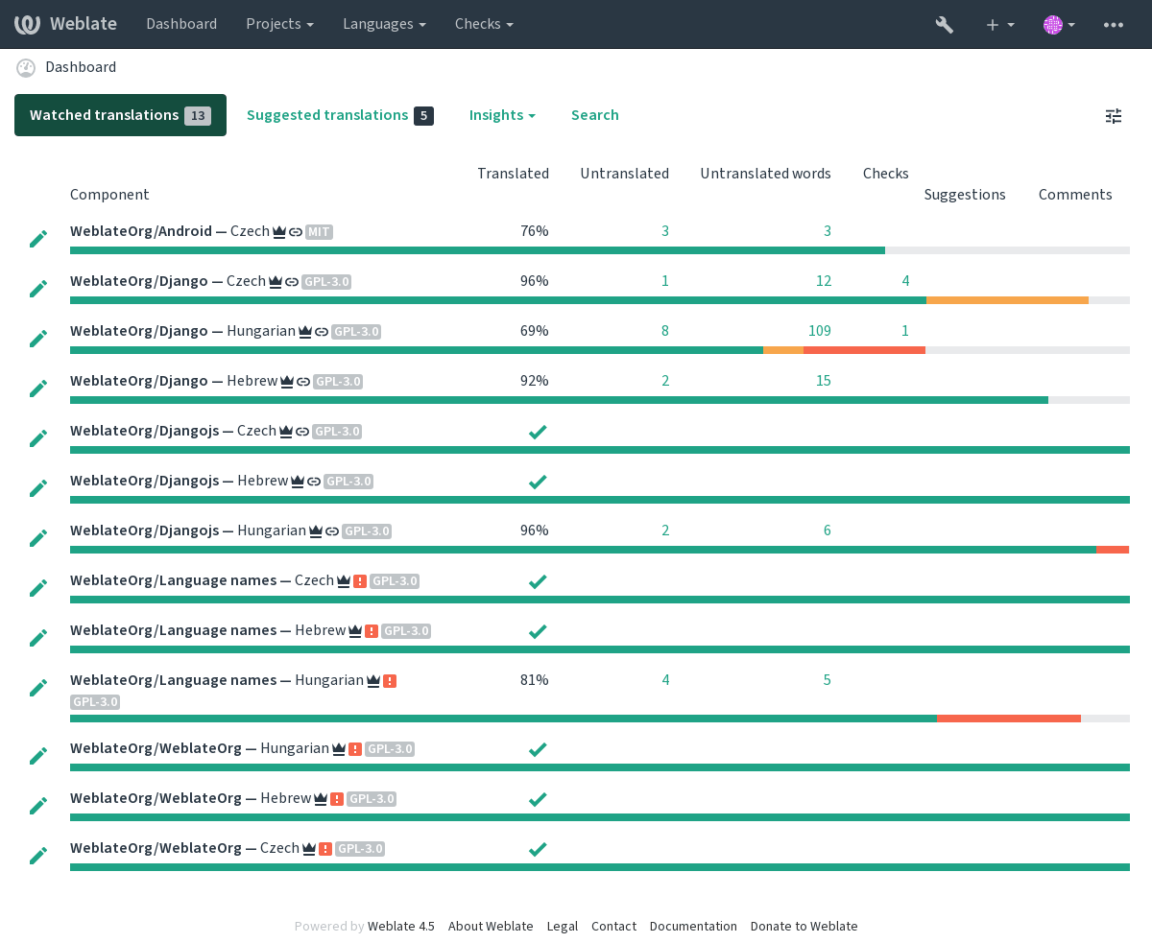This screenshot has width=1152, height=943.
Task: Switch to Suggested translations tab
Action: [x=340, y=115]
